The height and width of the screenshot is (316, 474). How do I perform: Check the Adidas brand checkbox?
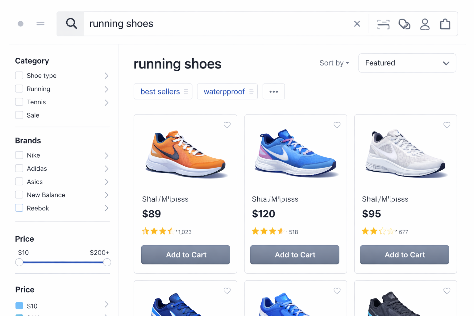click(19, 168)
